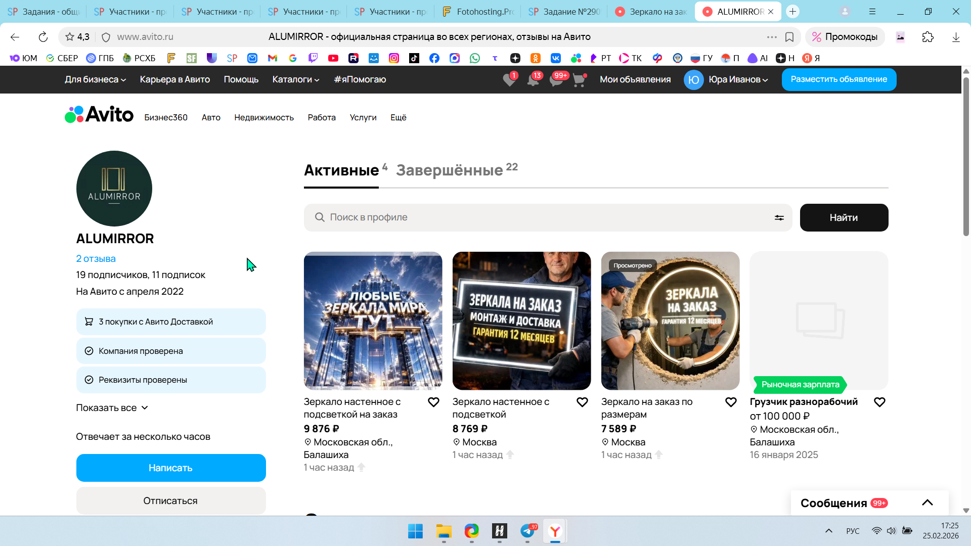Click the search filter settings icon
This screenshot has width=971, height=546.
tap(779, 217)
